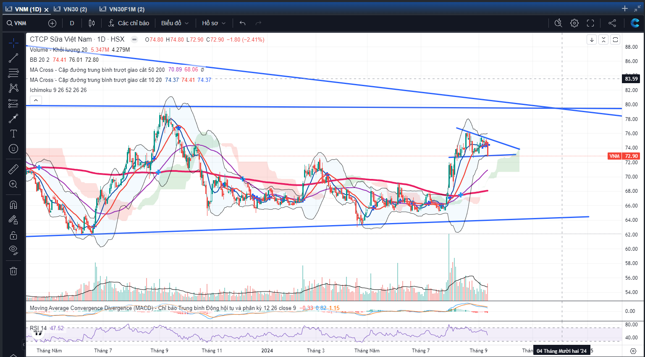The width and height of the screenshot is (645, 357).
Task: Toggle stay in drawing mode
Action: [13, 220]
